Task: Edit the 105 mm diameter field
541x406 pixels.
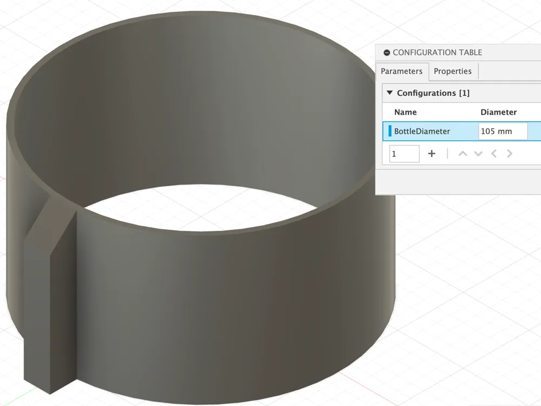Action: [503, 131]
